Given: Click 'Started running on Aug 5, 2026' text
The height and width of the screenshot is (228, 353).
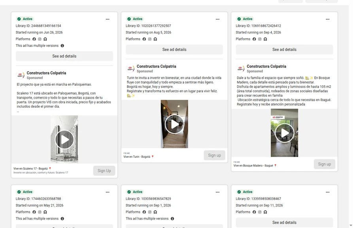Looking at the screenshot, I should [148, 32].
